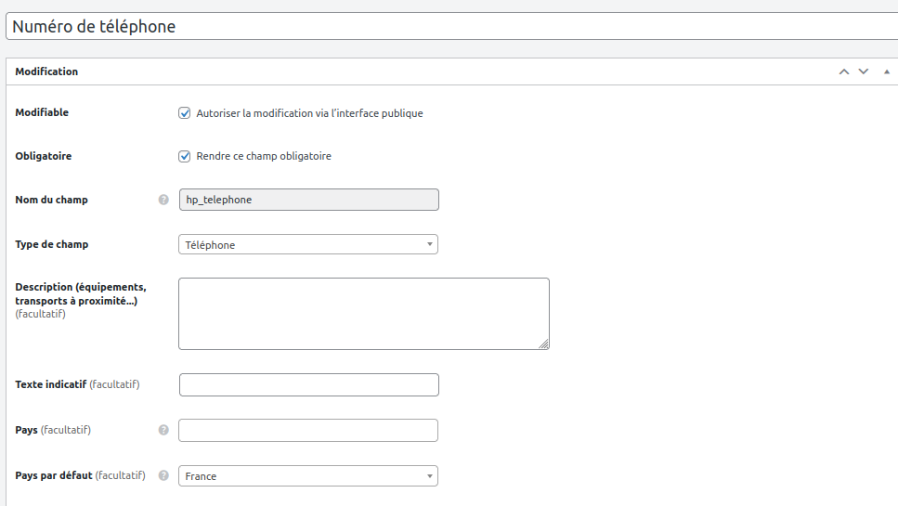898x506 pixels.
Task: Click help icon next to Nom du champ
Action: coord(163,200)
